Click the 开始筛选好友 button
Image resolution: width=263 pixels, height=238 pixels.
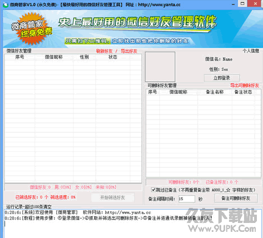tap(113, 197)
